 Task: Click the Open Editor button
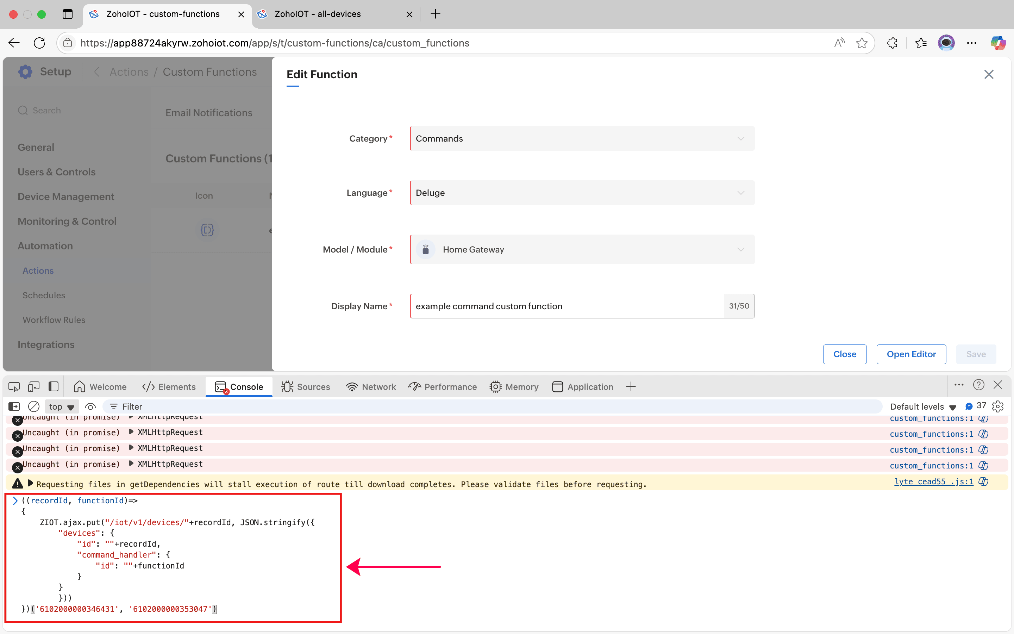click(x=911, y=354)
